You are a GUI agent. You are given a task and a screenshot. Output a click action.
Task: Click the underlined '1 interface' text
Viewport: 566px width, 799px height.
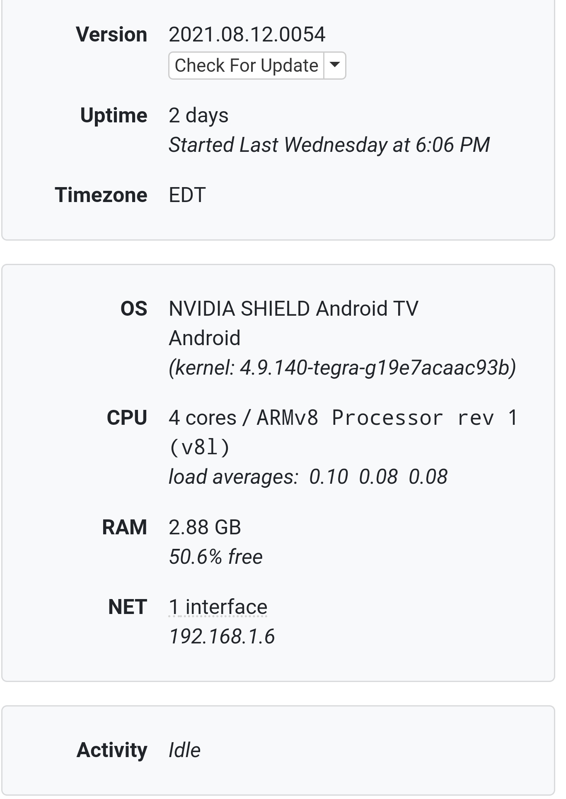218,607
